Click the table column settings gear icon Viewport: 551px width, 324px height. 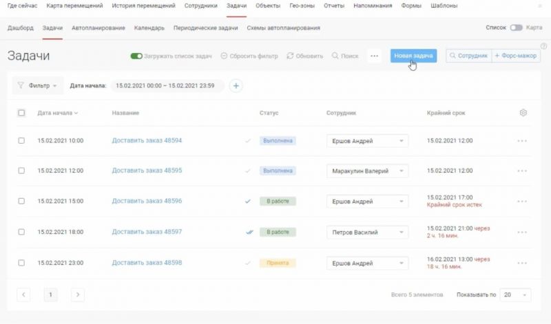(523, 113)
